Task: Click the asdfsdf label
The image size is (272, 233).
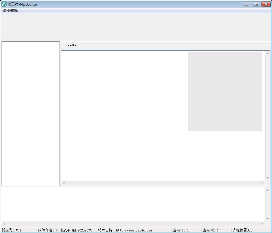Action: 74,45
